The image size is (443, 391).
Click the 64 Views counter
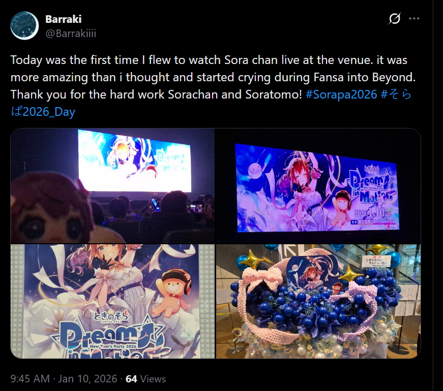[145, 379]
